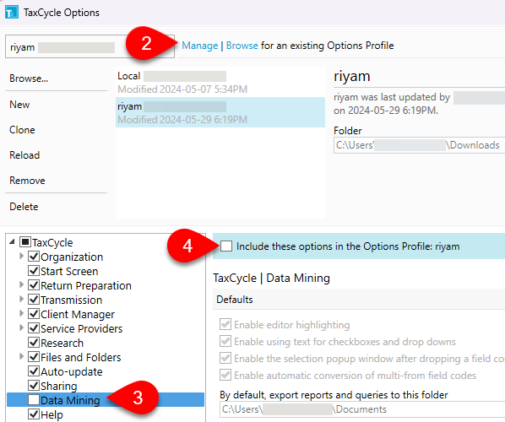Remove the selected options profile
505x422 pixels.
click(27, 181)
